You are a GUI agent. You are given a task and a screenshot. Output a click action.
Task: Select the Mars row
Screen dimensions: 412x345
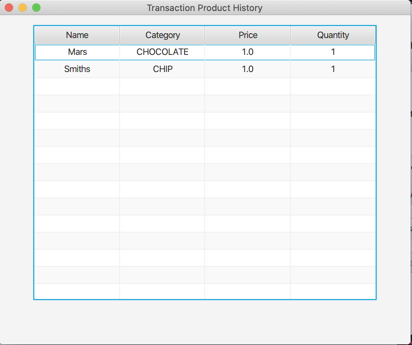77,52
